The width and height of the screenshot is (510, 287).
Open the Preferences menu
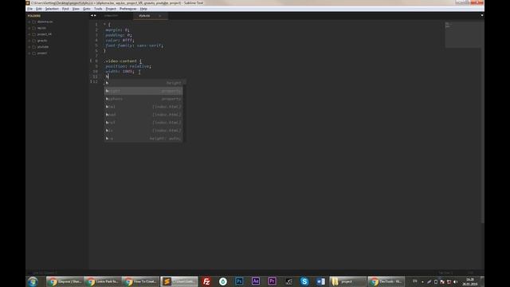click(127, 9)
